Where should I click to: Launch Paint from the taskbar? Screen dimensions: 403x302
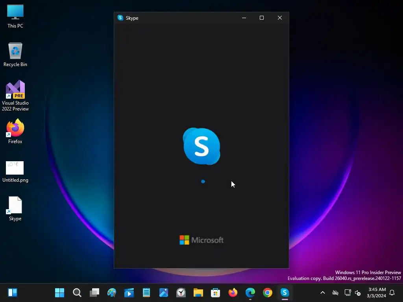(112, 293)
